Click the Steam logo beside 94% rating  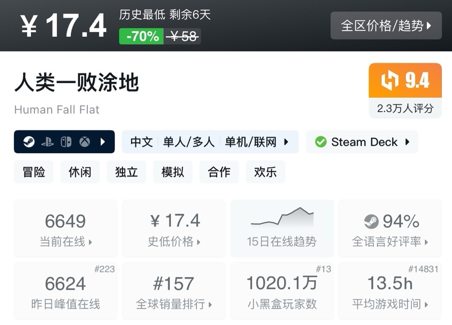click(x=371, y=221)
